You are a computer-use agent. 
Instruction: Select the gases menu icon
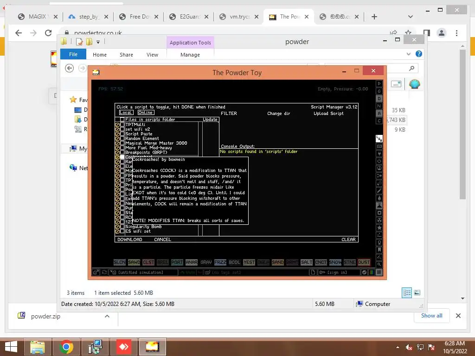(379, 191)
